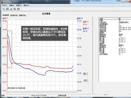Select the blue 温度II°C legend entry
131x98 pixels.
[86, 28]
